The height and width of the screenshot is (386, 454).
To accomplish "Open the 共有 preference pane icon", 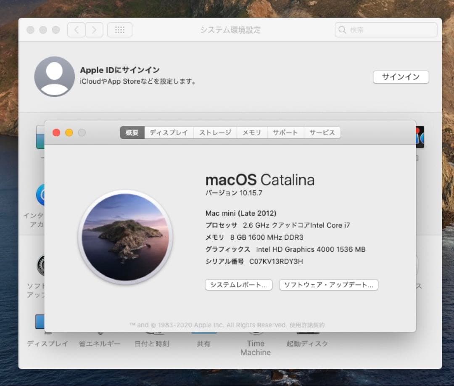I will (x=203, y=332).
